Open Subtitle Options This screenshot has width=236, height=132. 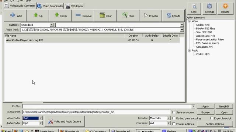click(x=215, y=124)
